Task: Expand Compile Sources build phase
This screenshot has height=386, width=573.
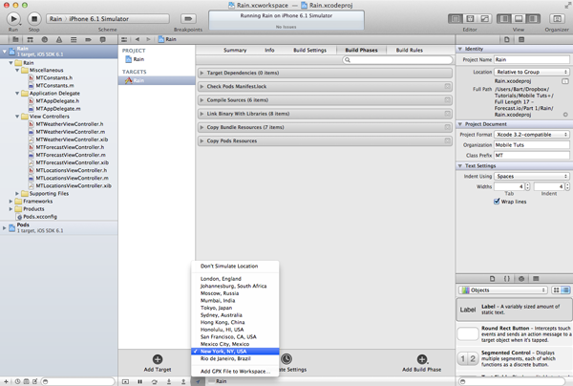Action: click(x=202, y=99)
